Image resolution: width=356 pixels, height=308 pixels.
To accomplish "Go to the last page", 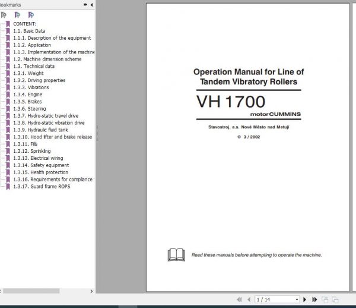I will (x=314, y=300).
